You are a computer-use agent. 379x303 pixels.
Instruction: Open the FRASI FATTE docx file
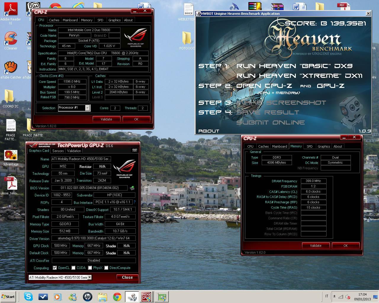point(11,130)
